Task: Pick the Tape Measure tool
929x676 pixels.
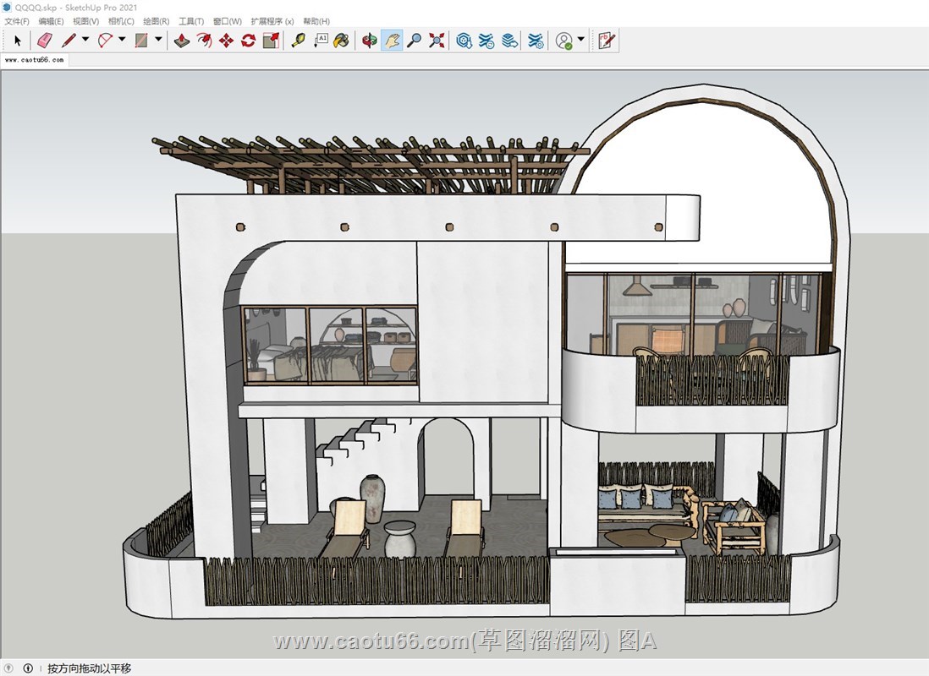Action: pyautogui.click(x=298, y=41)
